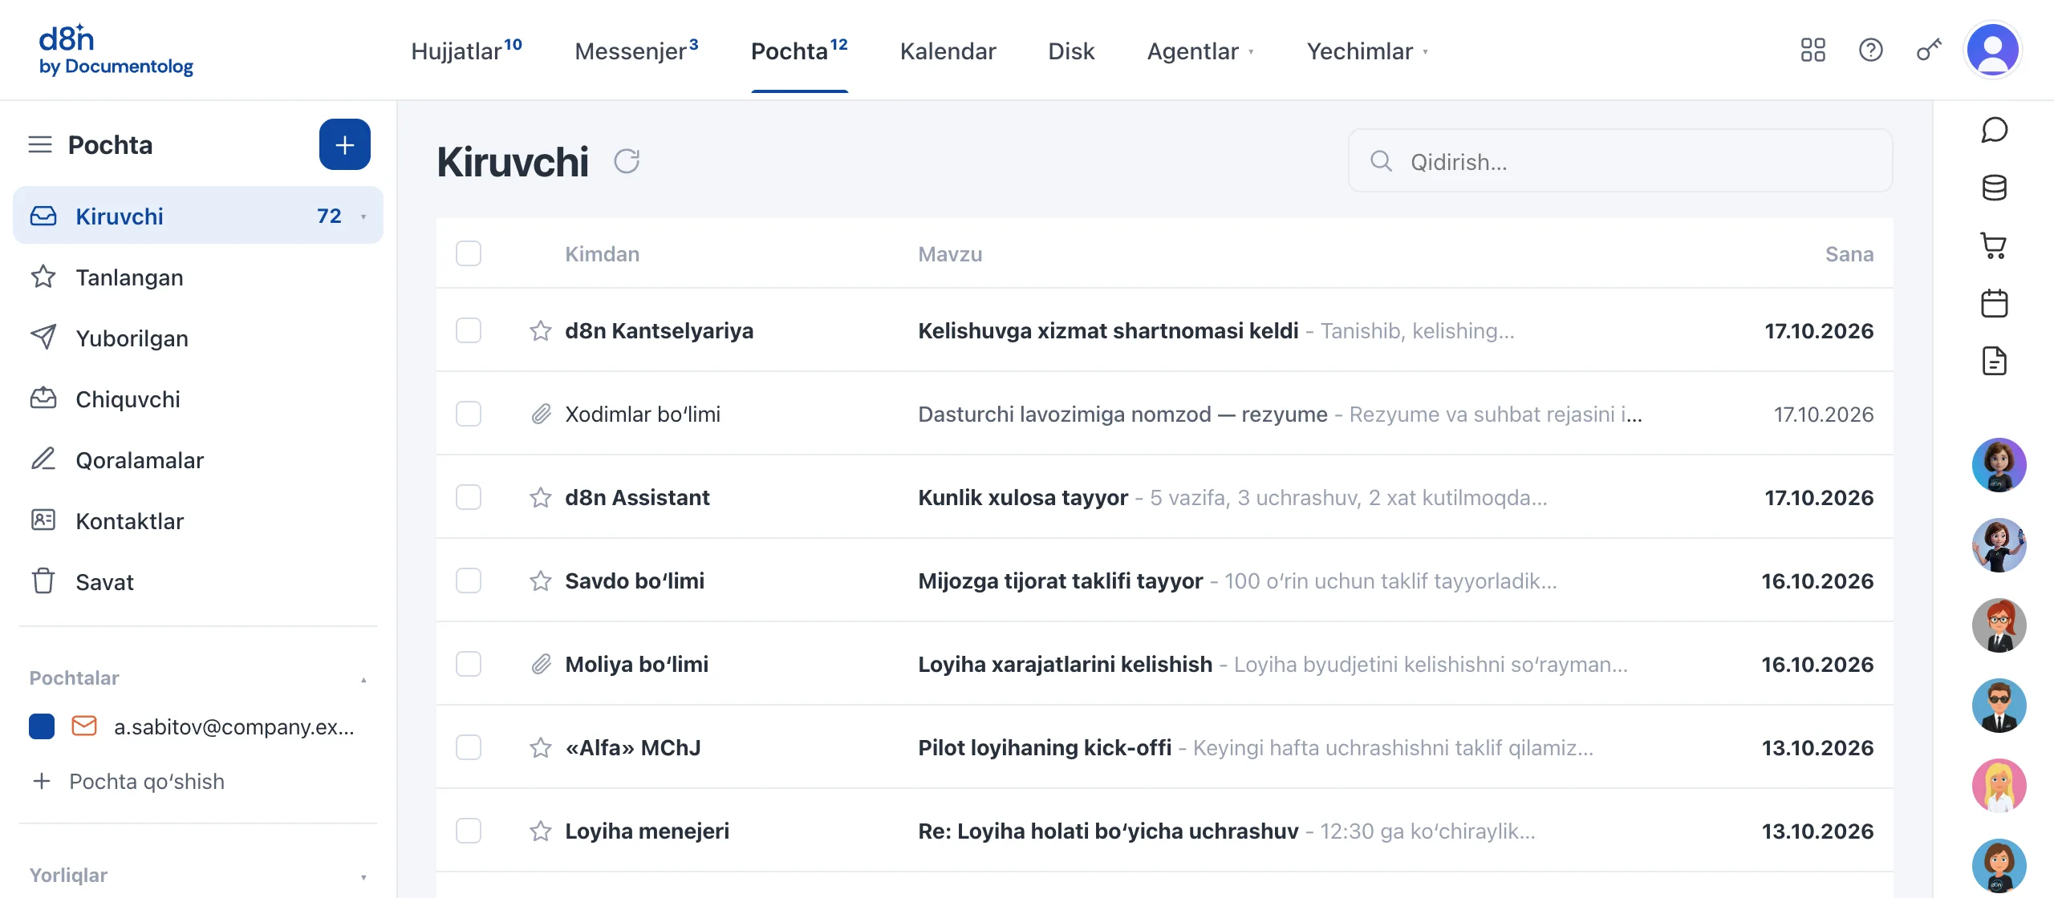Open the chat bubble icon in right panel
The width and height of the screenshot is (2054, 898).
click(1994, 130)
